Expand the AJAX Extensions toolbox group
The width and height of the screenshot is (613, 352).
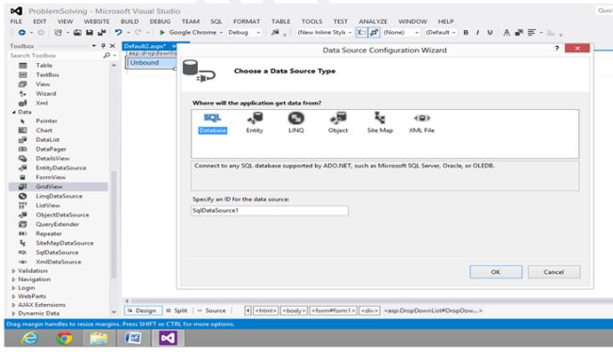pos(14,305)
